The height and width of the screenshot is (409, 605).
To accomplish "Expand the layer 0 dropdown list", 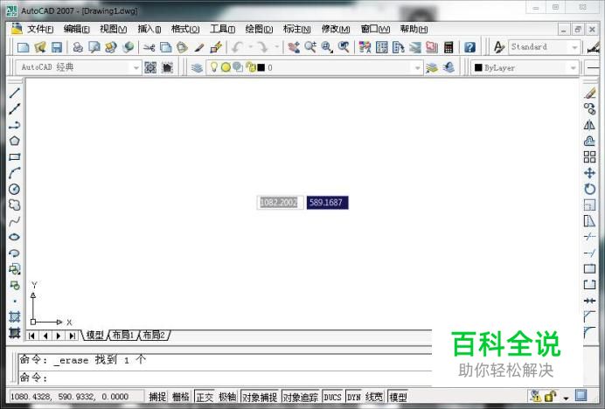I will click(x=418, y=68).
